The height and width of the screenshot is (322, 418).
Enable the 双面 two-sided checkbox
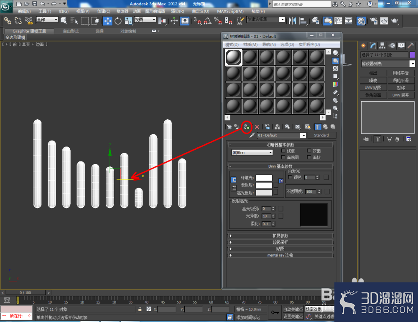pos(309,151)
